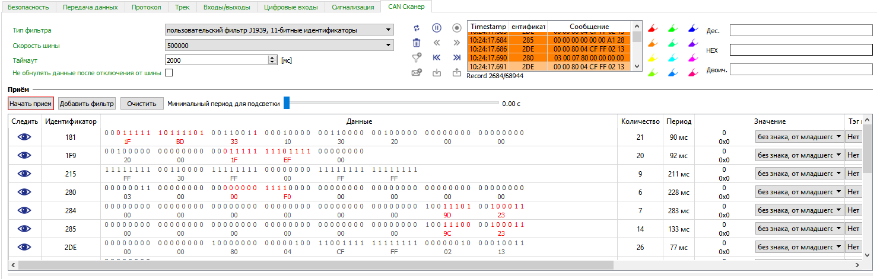The height and width of the screenshot is (279, 877).
Task: Click the HEX input field
Action: [x=800, y=50]
